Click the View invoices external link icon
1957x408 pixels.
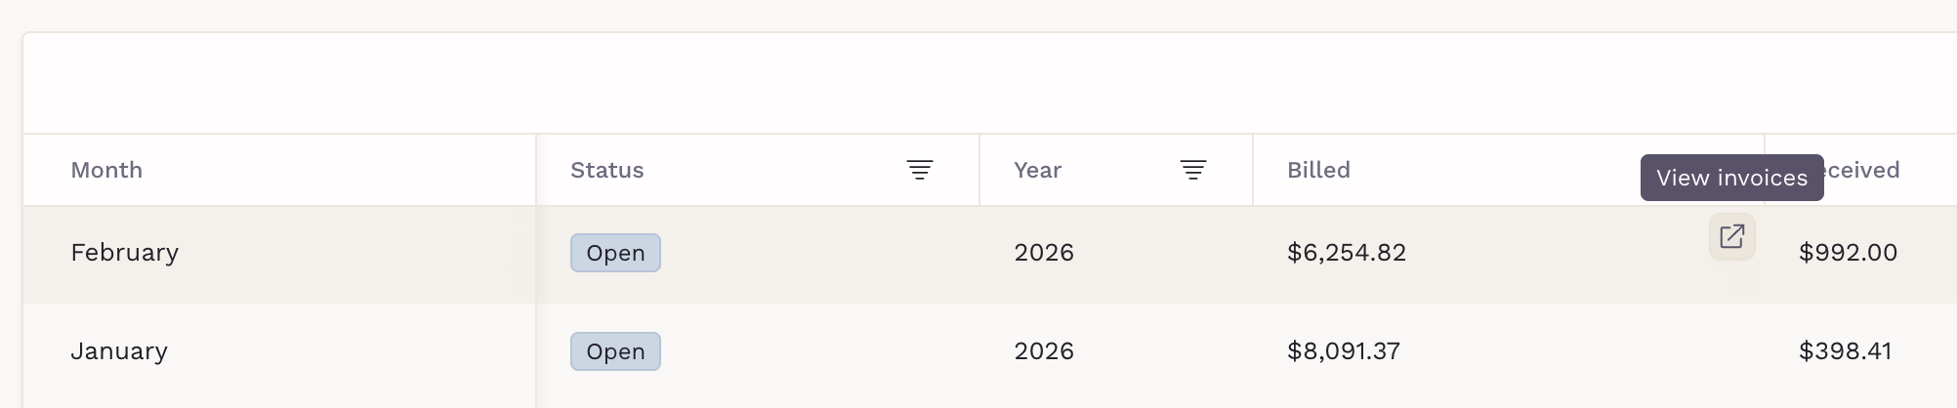[1731, 236]
